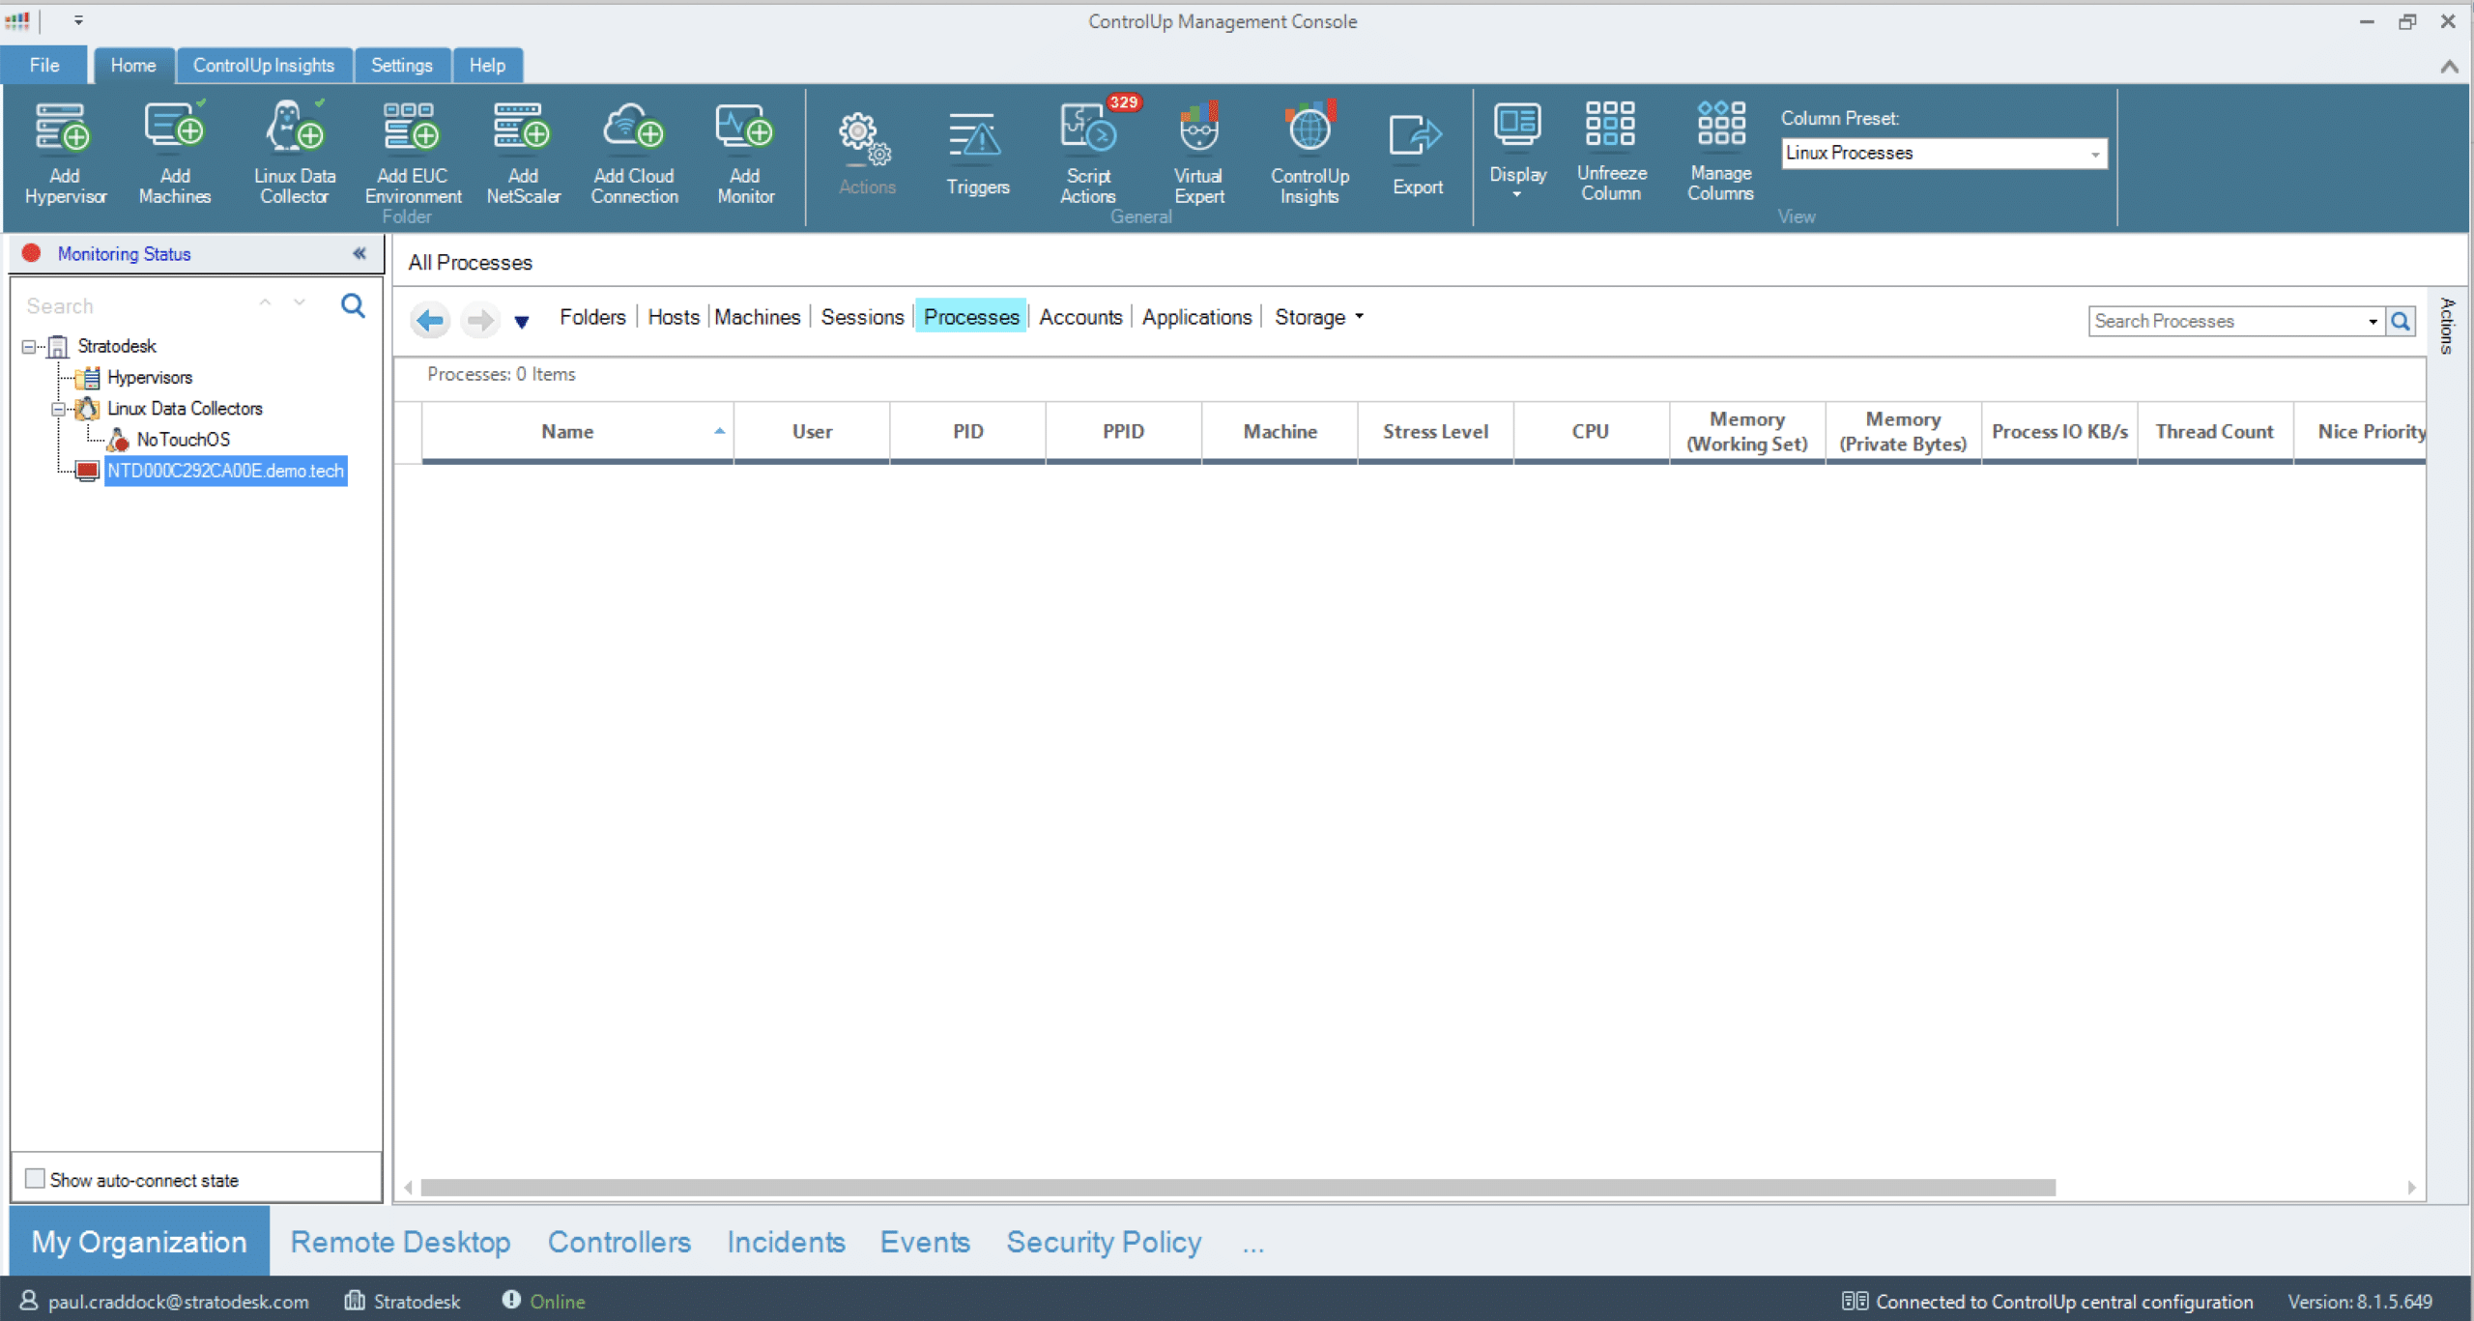Collapse the ribbon with the caret
The height and width of the screenshot is (1321, 2474).
pos(2449,66)
